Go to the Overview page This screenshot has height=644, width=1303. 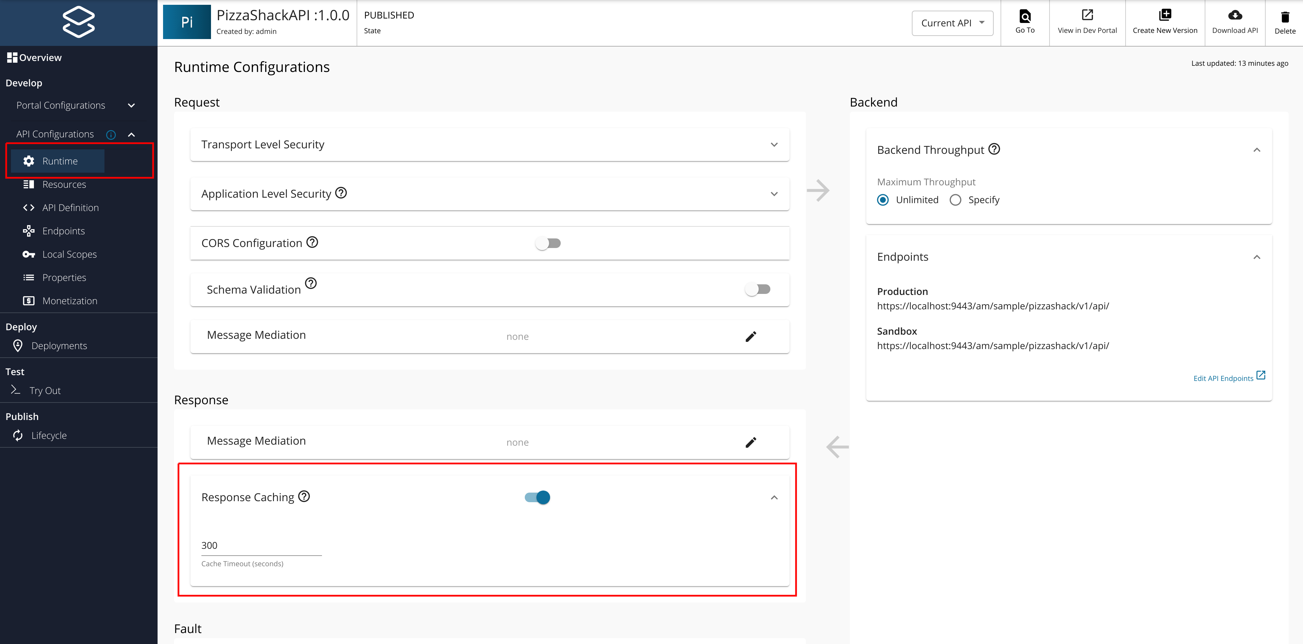pos(40,57)
